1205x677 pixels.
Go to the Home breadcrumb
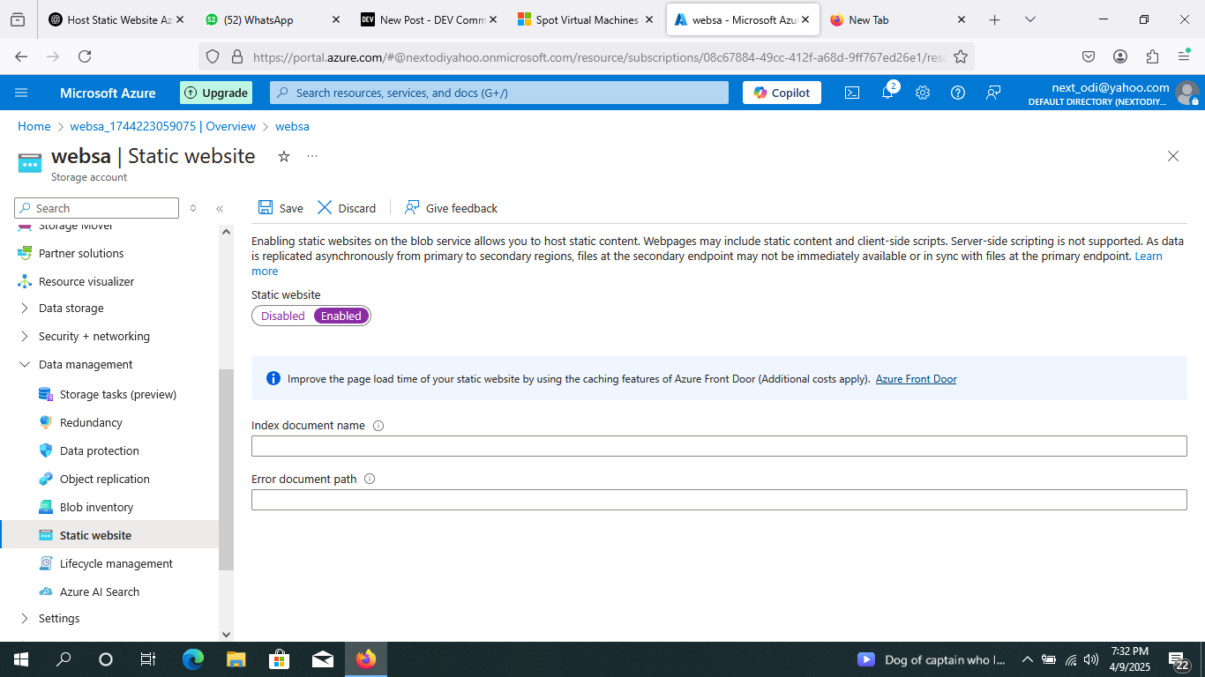34,126
